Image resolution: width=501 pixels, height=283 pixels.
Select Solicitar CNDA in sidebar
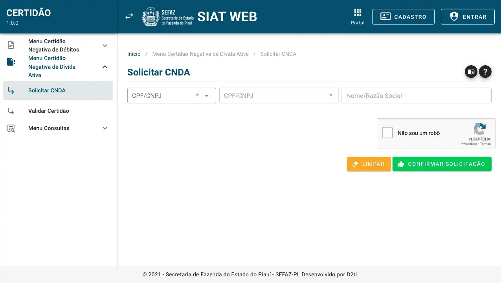[x=47, y=90]
